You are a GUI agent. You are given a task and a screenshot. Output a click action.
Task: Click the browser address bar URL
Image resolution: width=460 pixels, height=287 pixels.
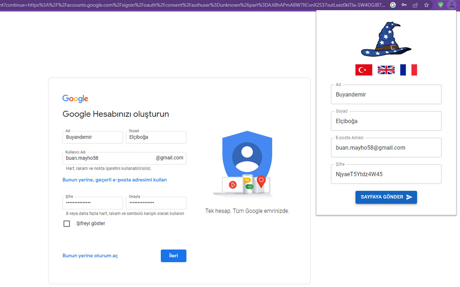[193, 5]
